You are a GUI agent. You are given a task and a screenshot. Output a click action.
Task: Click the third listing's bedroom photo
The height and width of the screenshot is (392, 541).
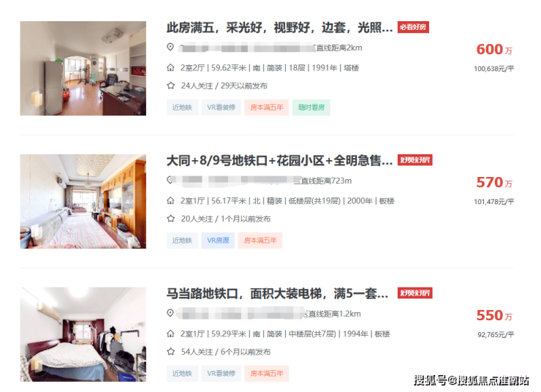pos(83,334)
